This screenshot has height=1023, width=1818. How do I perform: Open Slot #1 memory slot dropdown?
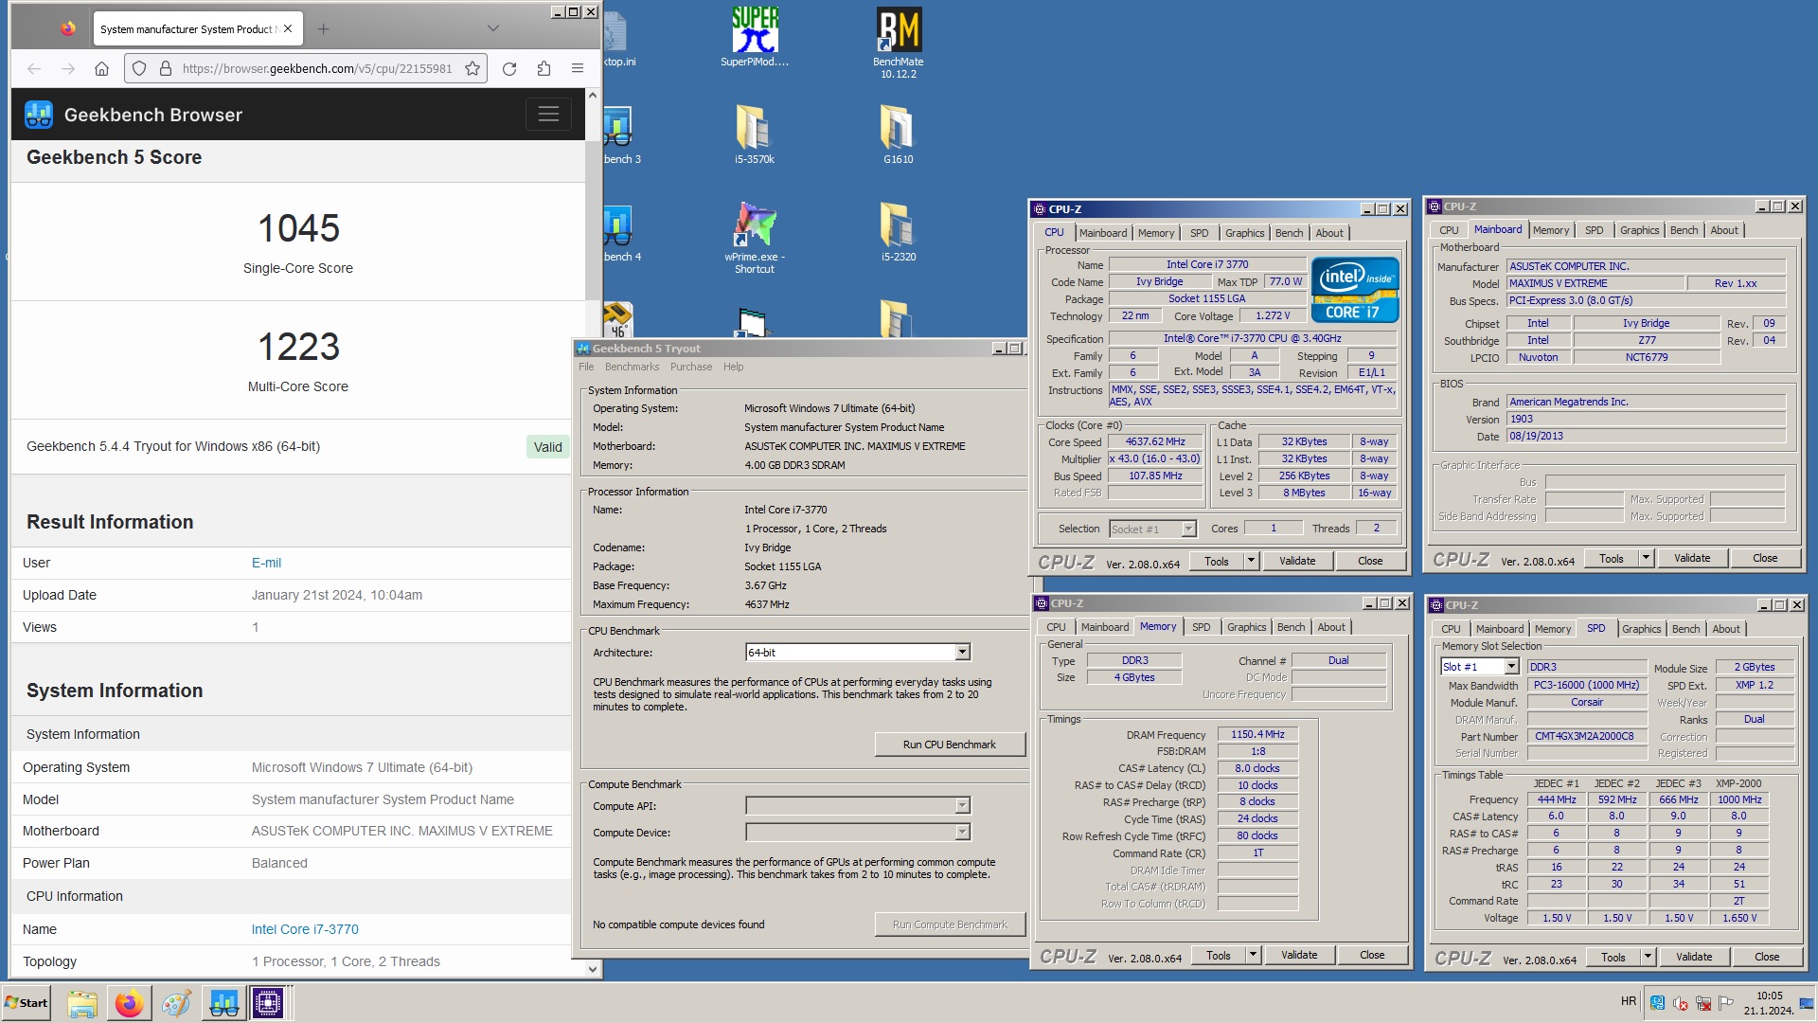1511,668
